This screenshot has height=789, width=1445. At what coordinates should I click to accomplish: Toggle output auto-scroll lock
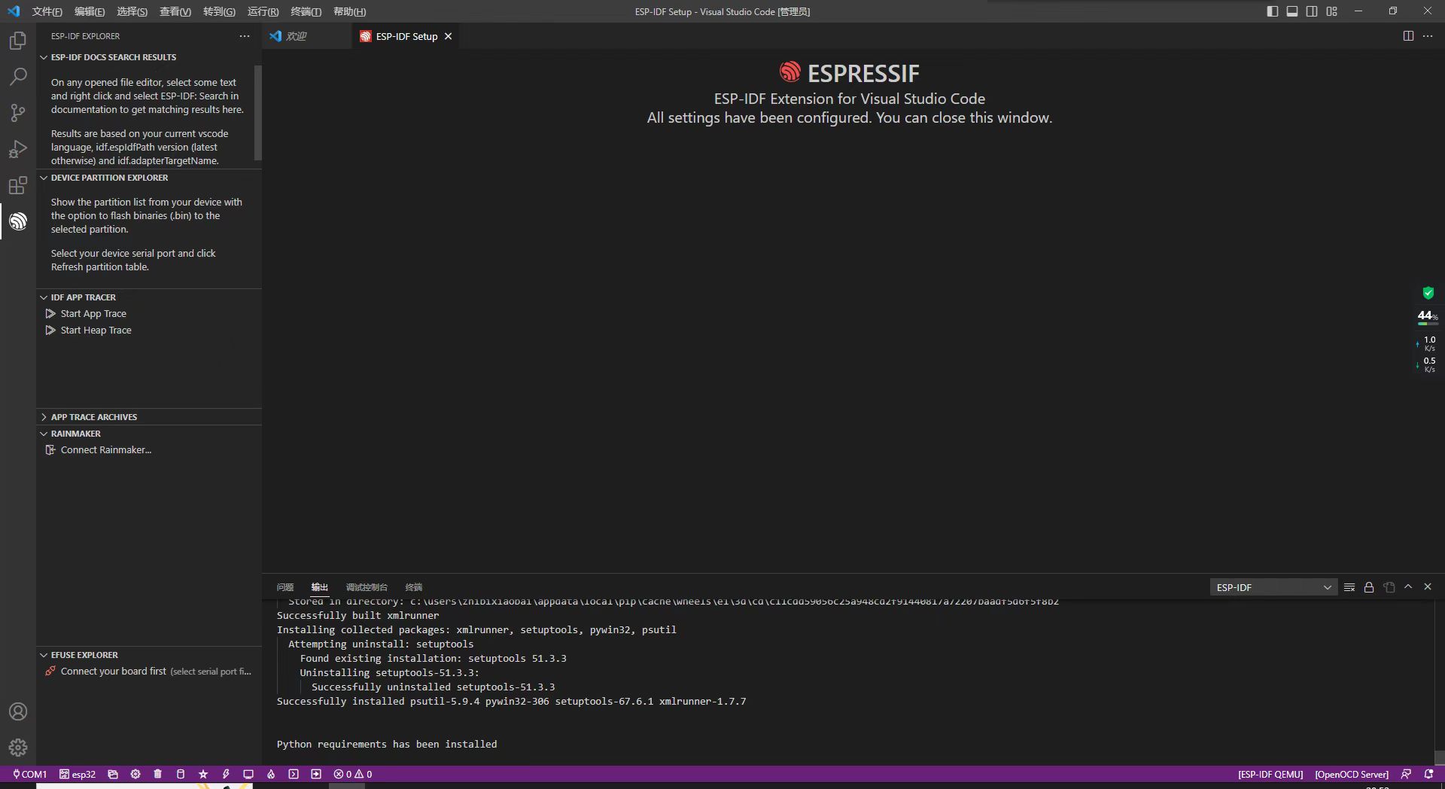click(x=1369, y=587)
